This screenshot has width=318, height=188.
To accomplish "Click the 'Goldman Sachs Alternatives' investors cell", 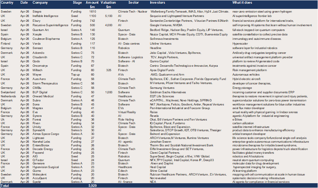I will tap(168, 92).
